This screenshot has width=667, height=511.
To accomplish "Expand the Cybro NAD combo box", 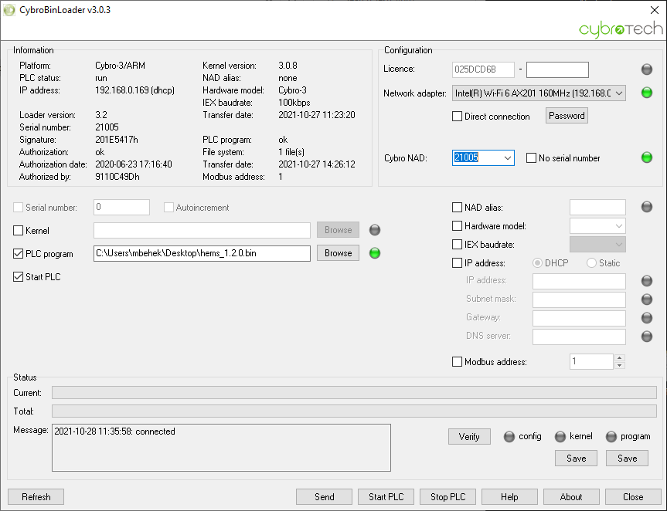I will pos(507,157).
